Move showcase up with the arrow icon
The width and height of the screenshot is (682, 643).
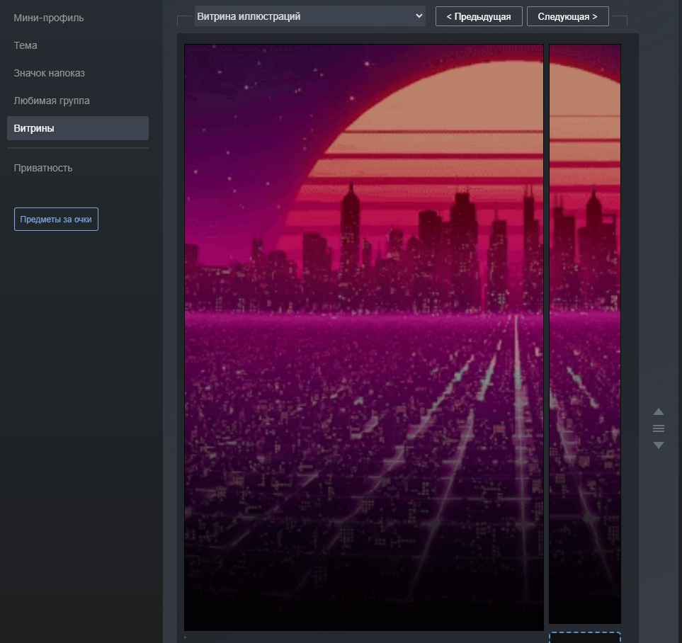pos(659,411)
